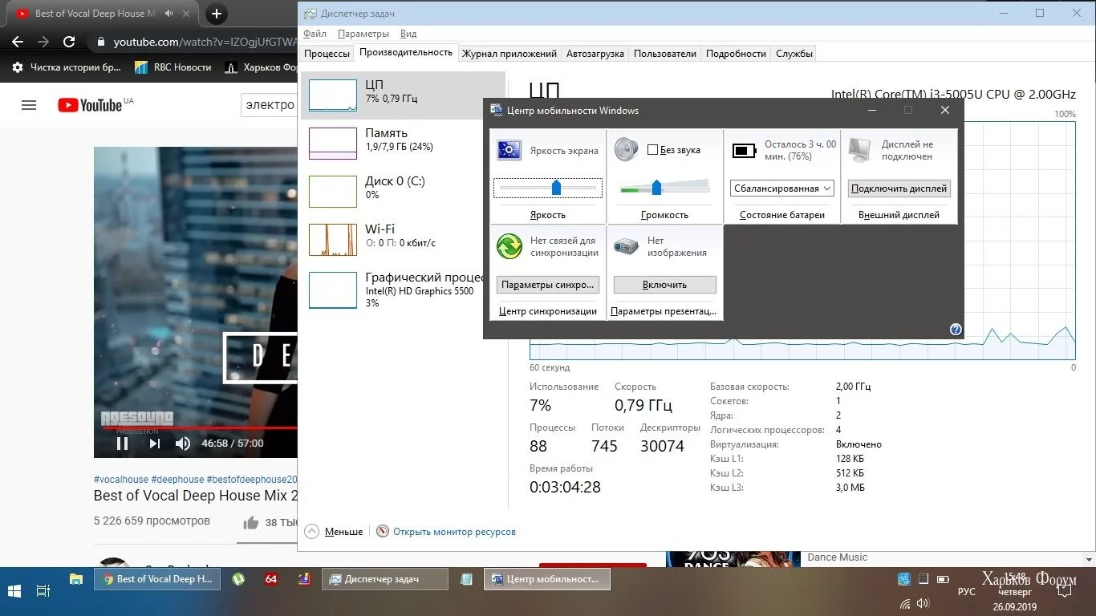Mute the YouTube player volume
The height and width of the screenshot is (616, 1096).
click(x=183, y=443)
